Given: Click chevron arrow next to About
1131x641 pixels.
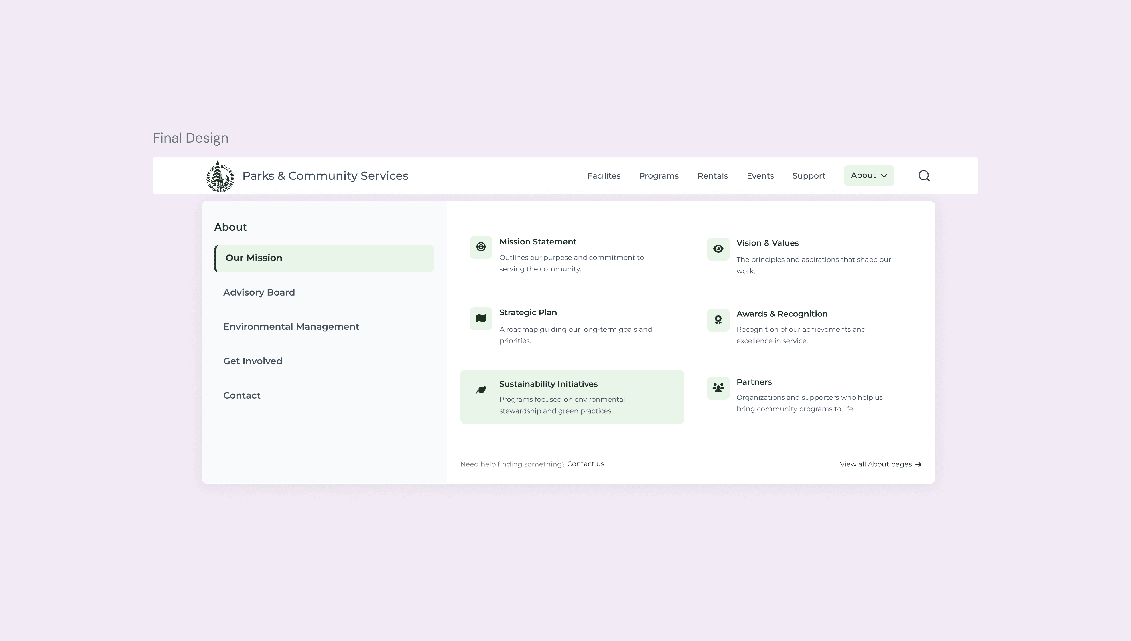Looking at the screenshot, I should [x=884, y=176].
